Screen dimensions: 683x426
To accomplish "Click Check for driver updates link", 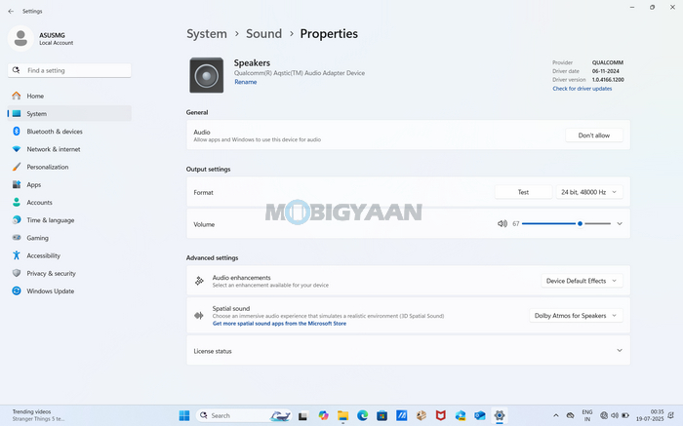I will pyautogui.click(x=582, y=89).
